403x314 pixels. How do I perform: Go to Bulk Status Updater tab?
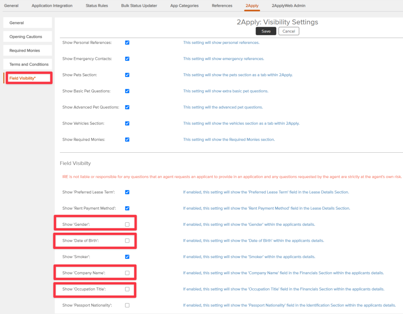click(139, 5)
